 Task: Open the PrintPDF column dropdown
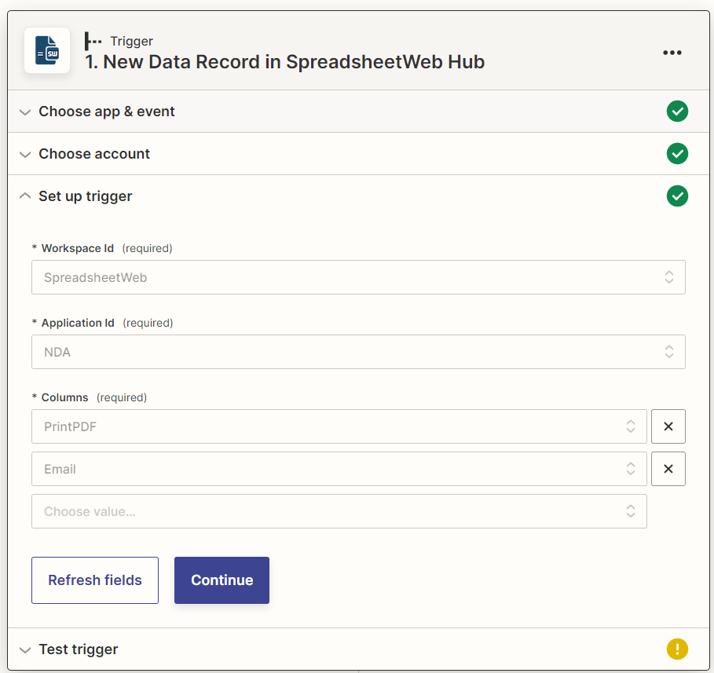point(339,426)
